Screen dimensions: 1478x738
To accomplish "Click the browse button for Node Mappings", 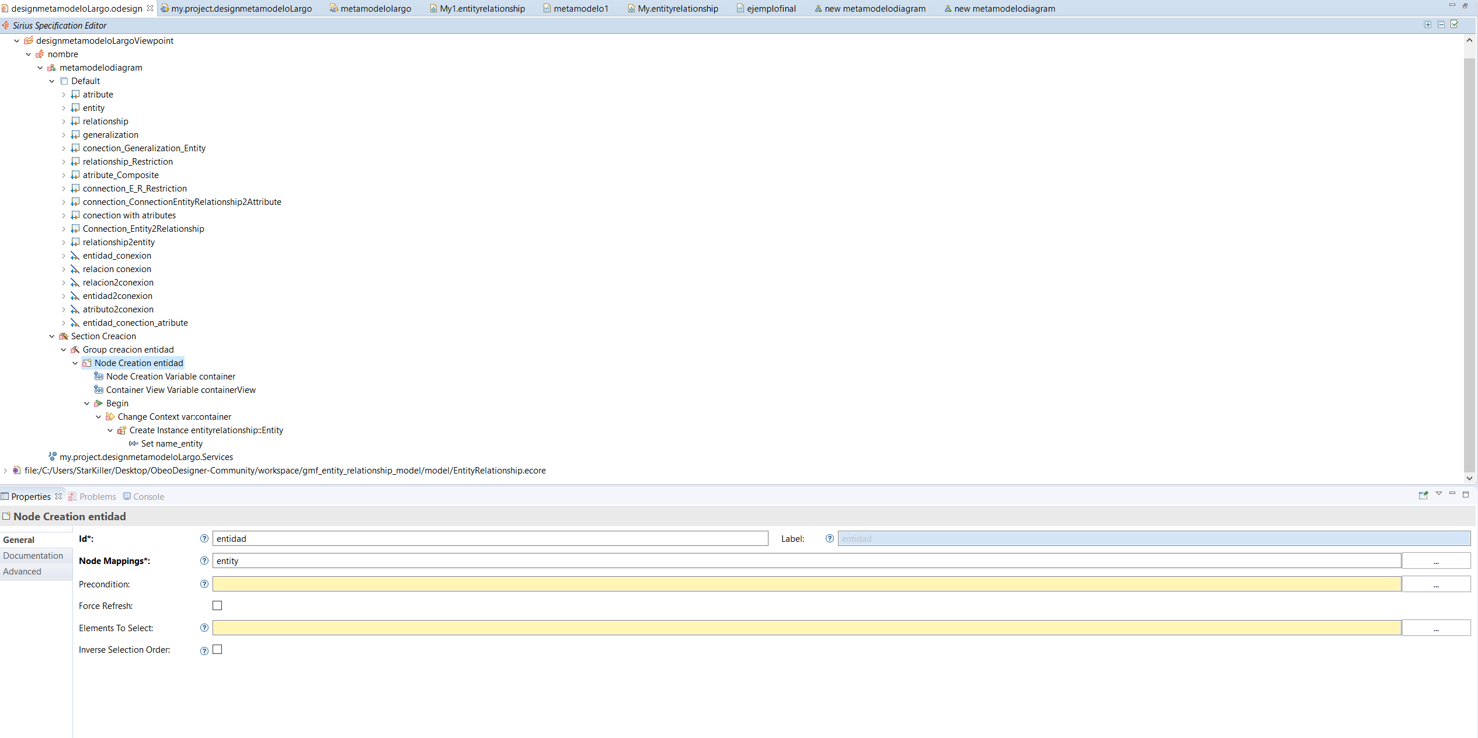I will [x=1436, y=561].
